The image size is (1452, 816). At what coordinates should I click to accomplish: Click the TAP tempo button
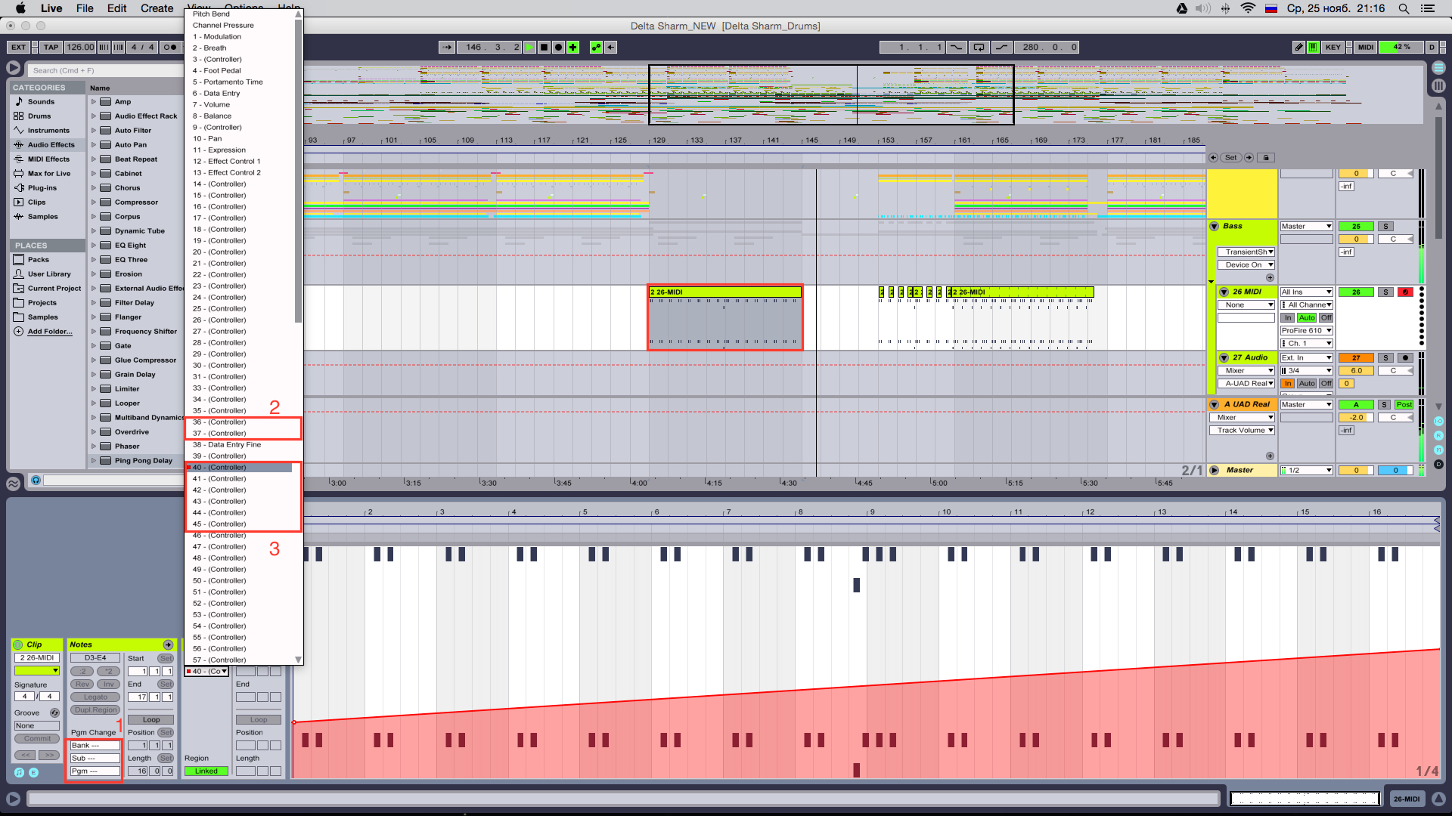51,47
